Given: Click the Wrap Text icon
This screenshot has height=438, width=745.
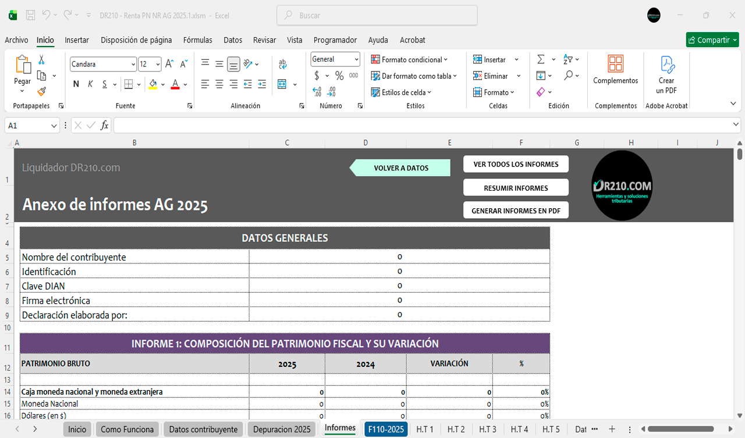Looking at the screenshot, I should coord(282,64).
